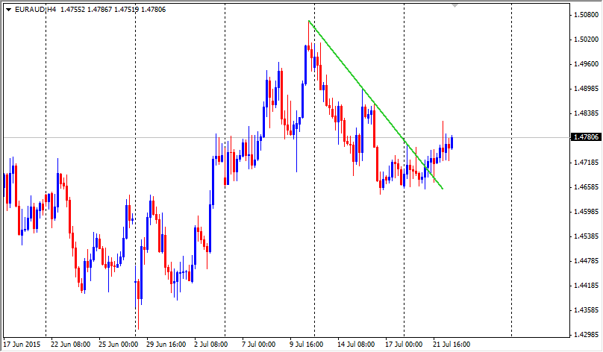Click the 1.46585 price scale label
This screenshot has width=603, height=352.
(586, 186)
